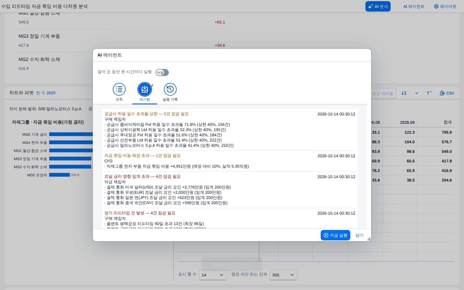Click the 자재그룹 전자 부품 +4,951만원 line
Viewport: 464px width, 290px height.
click(176, 167)
